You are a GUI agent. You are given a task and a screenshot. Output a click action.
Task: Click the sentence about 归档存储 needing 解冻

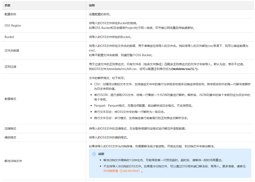click(152, 146)
